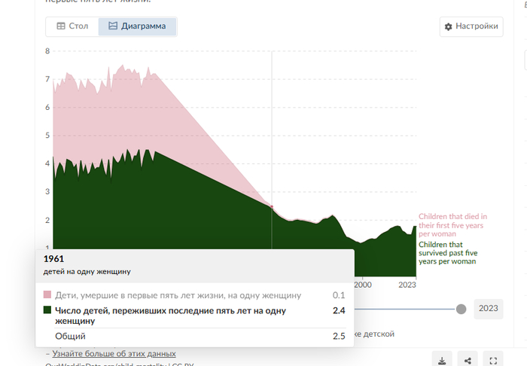This screenshot has height=366, width=527.
Task: Click the Children that survived legend label
Action: click(x=448, y=253)
